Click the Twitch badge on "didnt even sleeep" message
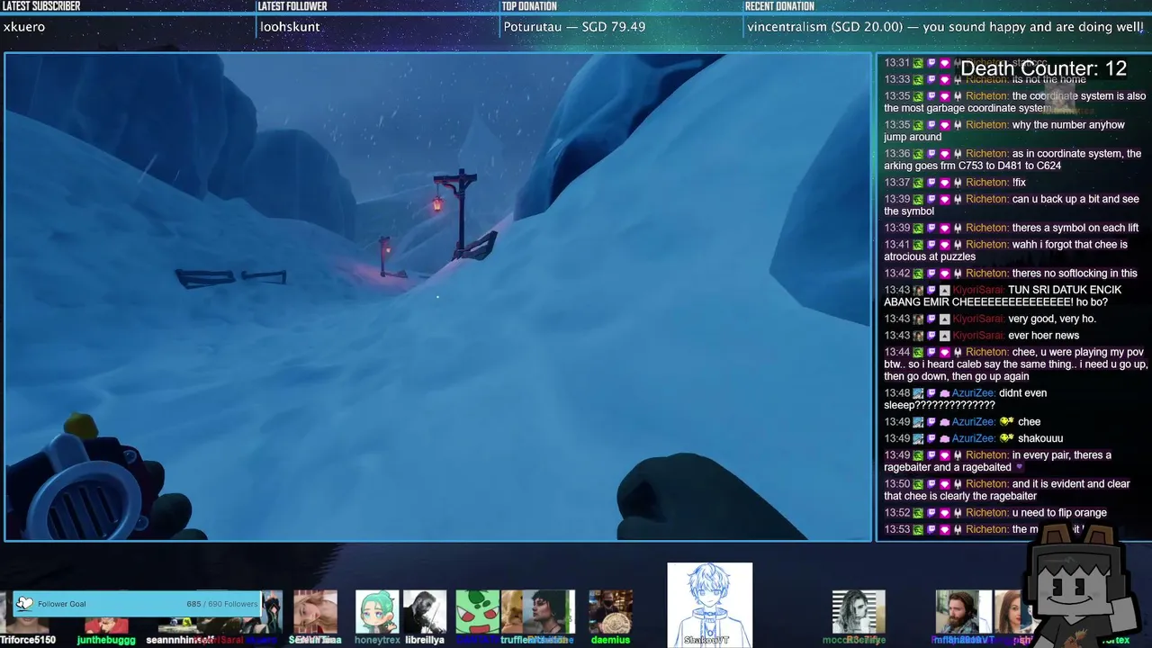The image size is (1152, 648). point(931,393)
